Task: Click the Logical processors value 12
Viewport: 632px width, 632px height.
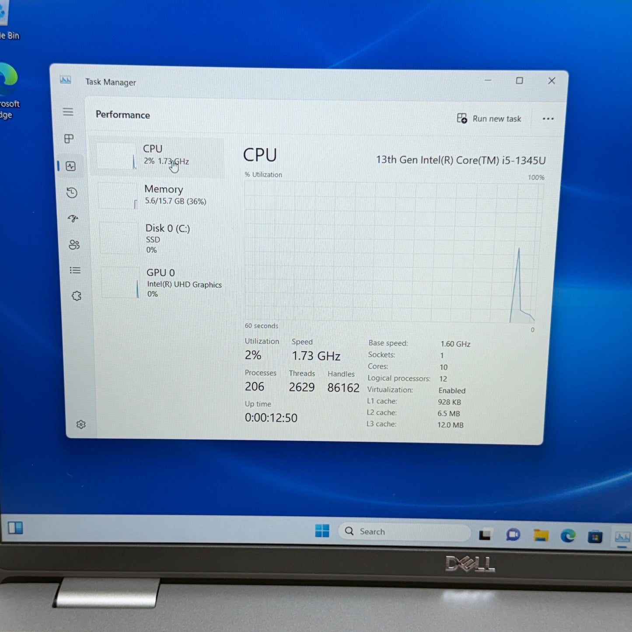Action: [443, 379]
